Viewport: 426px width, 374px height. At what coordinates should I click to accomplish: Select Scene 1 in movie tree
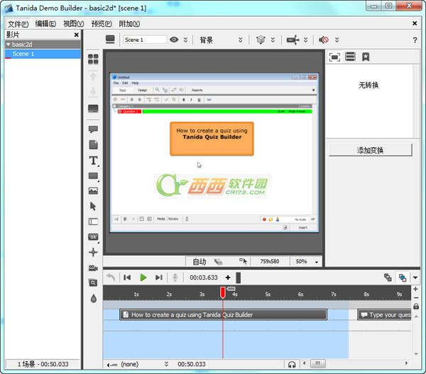[43, 54]
